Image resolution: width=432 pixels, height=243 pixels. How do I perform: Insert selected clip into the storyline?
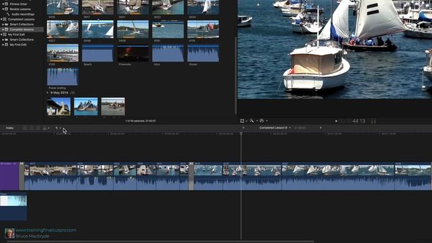pyautogui.click(x=32, y=128)
